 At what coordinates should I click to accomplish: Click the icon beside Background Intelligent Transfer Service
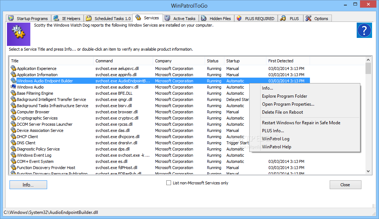pyautogui.click(x=13, y=99)
